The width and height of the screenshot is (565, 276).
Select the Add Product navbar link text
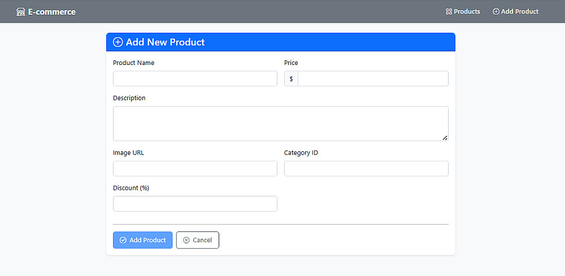click(520, 11)
